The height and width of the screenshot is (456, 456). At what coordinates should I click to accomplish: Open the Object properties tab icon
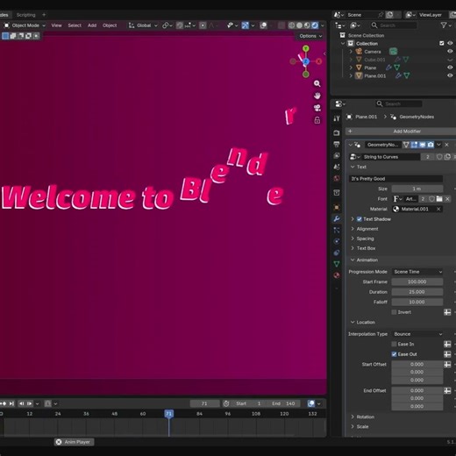337,207
